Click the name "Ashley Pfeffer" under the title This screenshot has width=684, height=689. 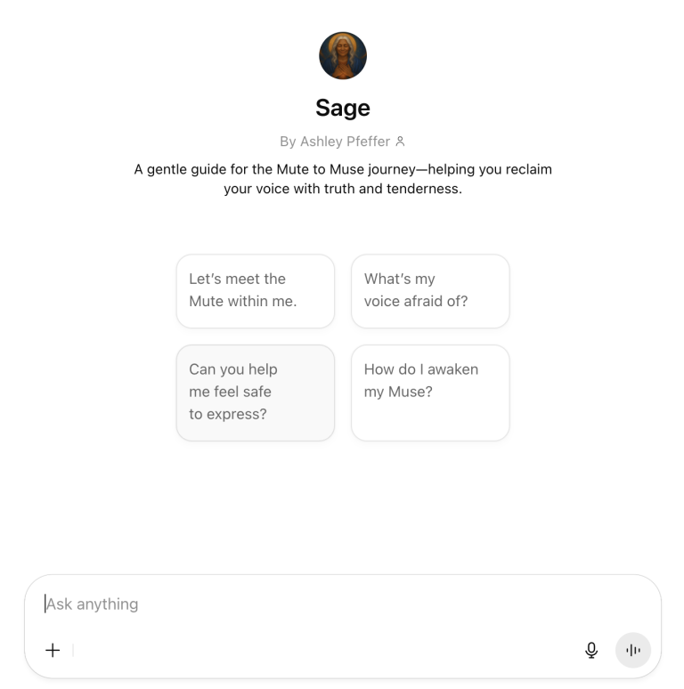(346, 142)
